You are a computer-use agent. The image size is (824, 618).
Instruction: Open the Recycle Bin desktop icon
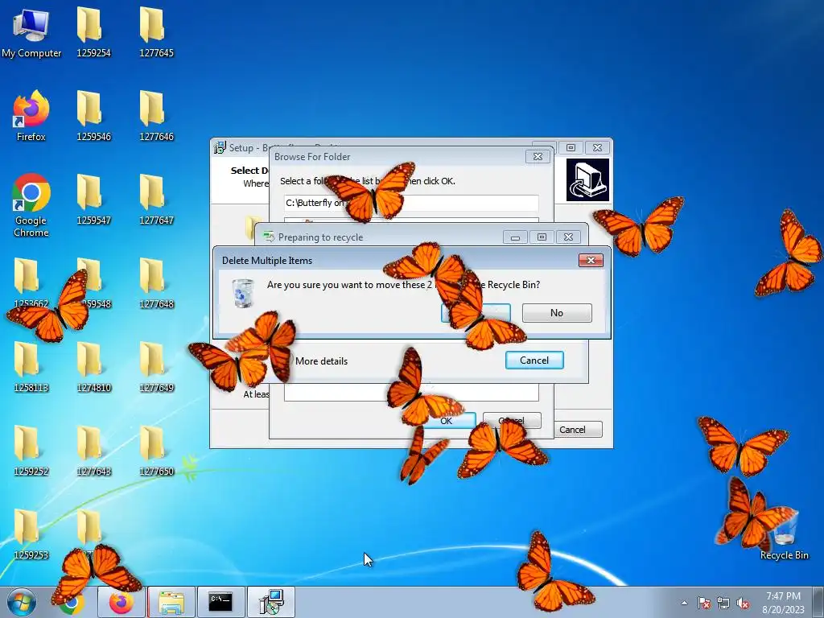tap(784, 535)
